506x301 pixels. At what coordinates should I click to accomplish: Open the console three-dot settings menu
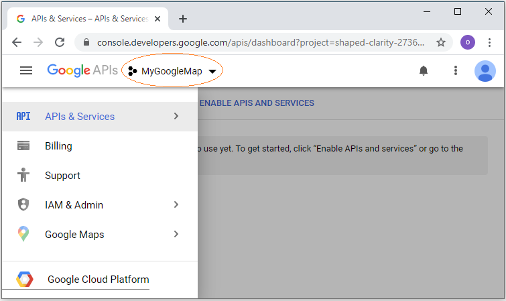(x=456, y=70)
